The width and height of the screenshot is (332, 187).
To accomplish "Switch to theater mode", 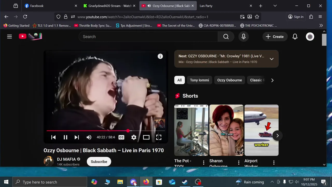I will pos(146,137).
